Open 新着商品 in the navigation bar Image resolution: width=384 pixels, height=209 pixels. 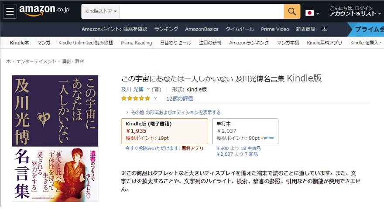[x=305, y=29]
